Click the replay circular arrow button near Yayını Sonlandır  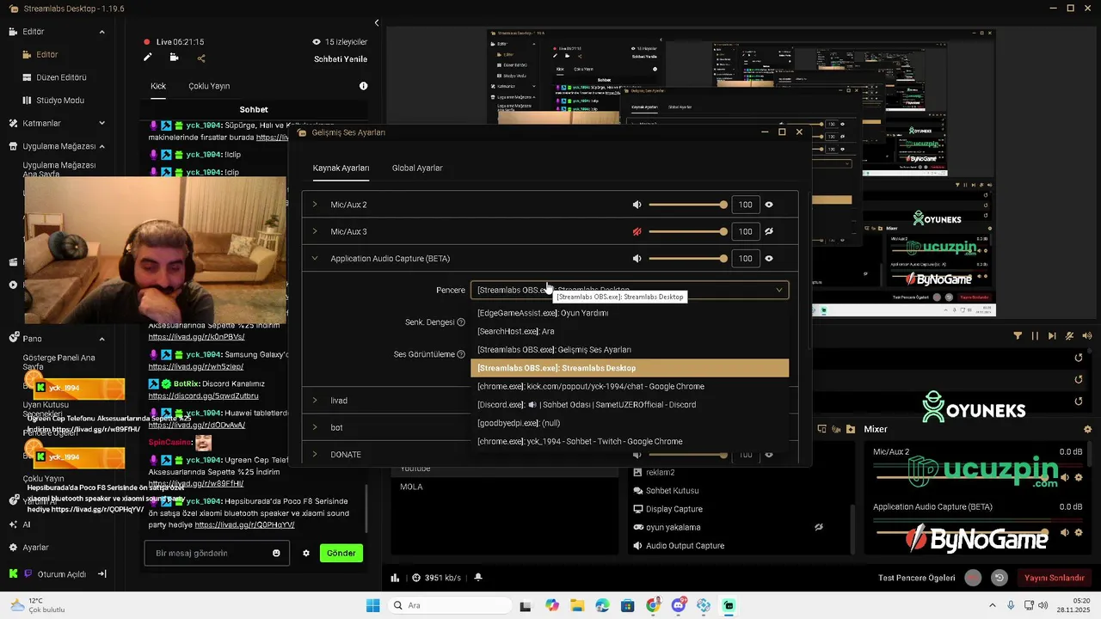pos(999,578)
